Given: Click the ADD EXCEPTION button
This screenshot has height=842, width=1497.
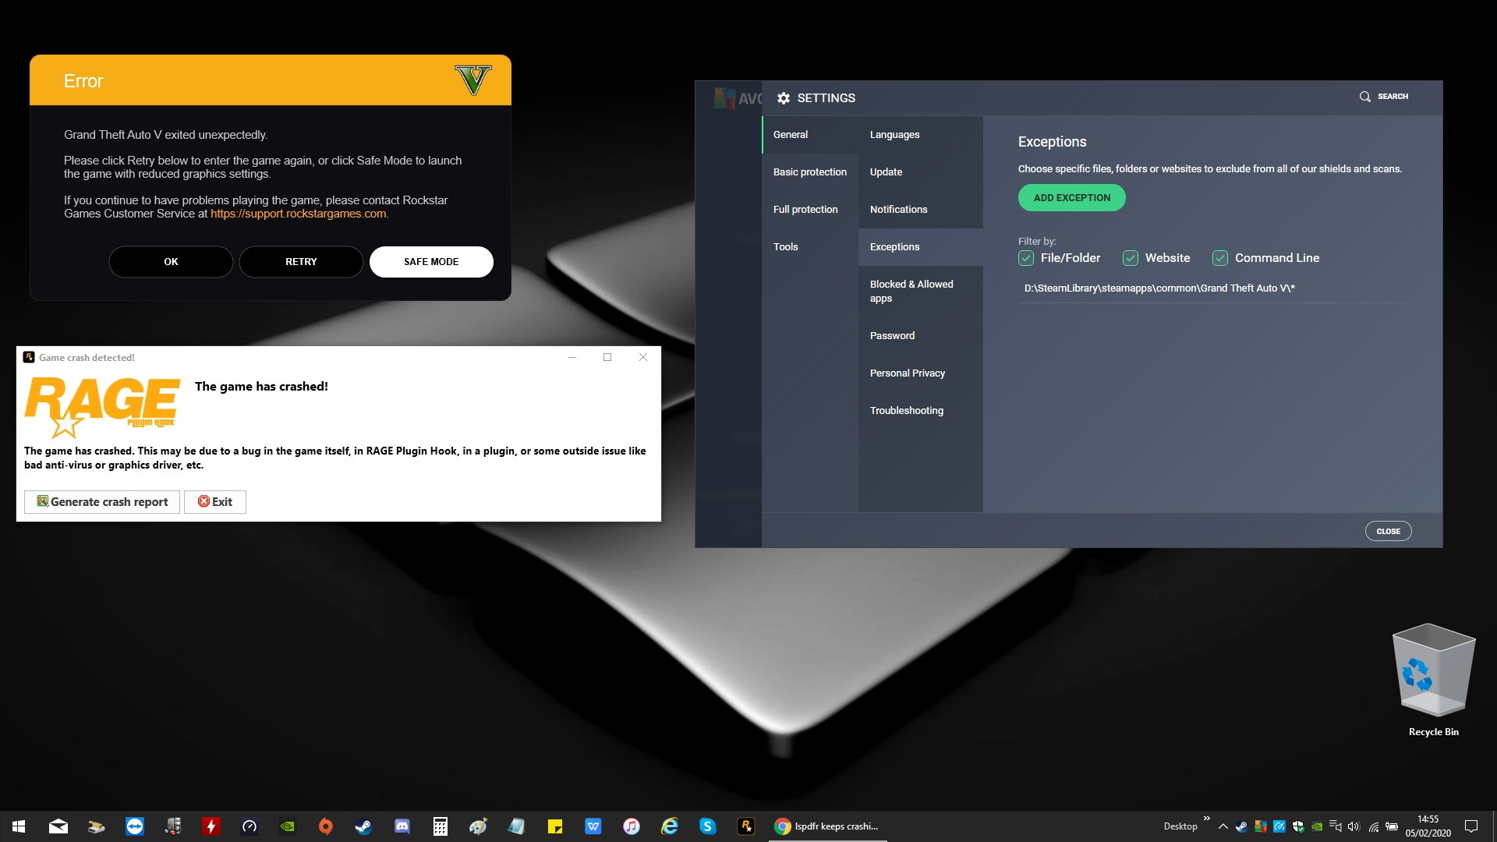Looking at the screenshot, I should (x=1071, y=198).
